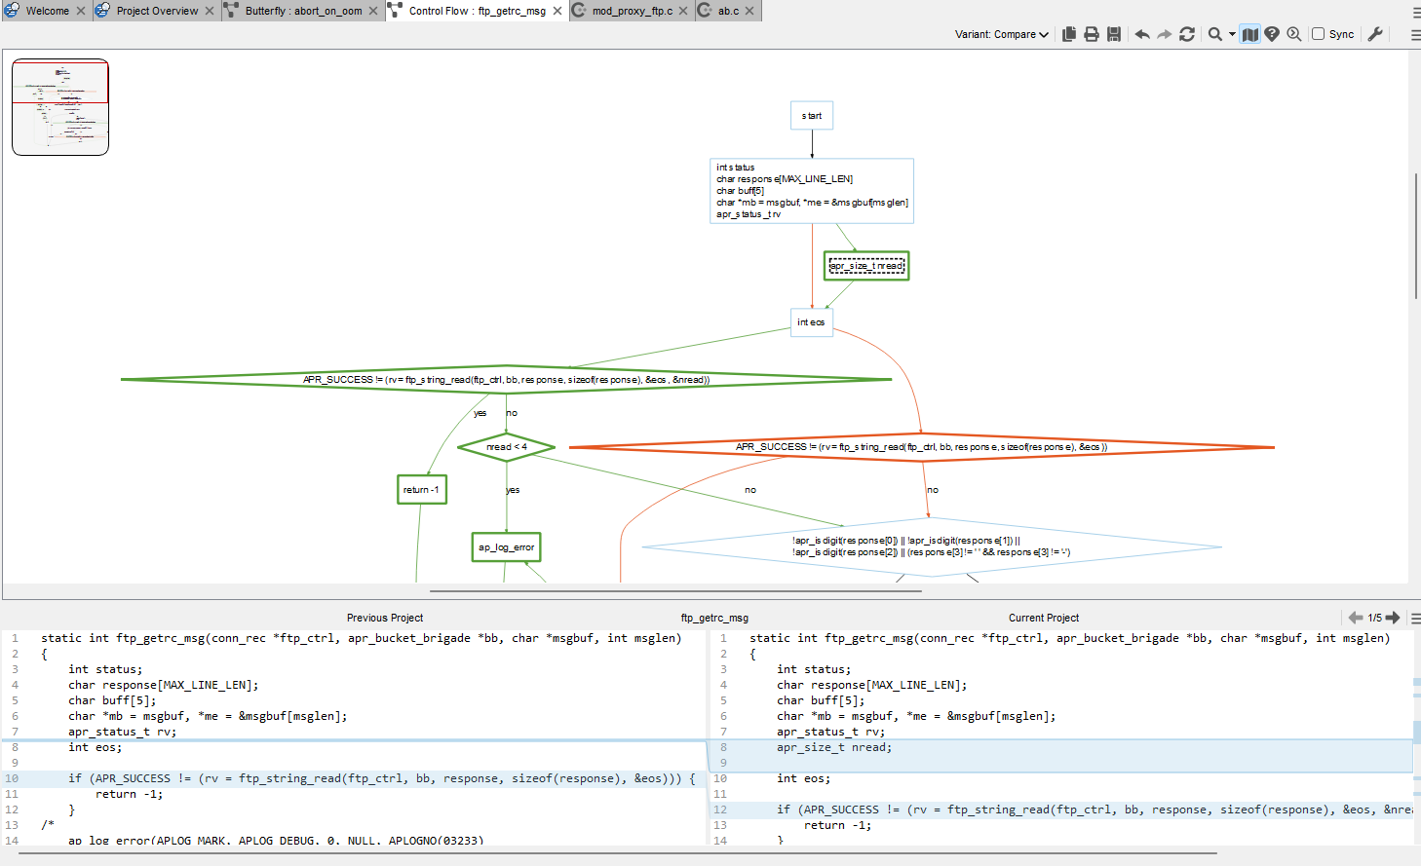
Task: Close the Control Flow ftp_getrc_msg tab
Action: tap(557, 11)
